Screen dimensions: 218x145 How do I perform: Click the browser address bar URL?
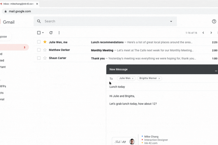(20, 11)
